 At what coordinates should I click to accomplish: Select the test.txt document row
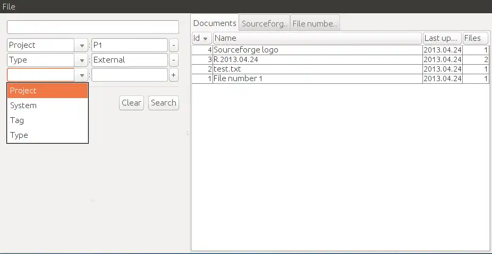pyautogui.click(x=340, y=69)
